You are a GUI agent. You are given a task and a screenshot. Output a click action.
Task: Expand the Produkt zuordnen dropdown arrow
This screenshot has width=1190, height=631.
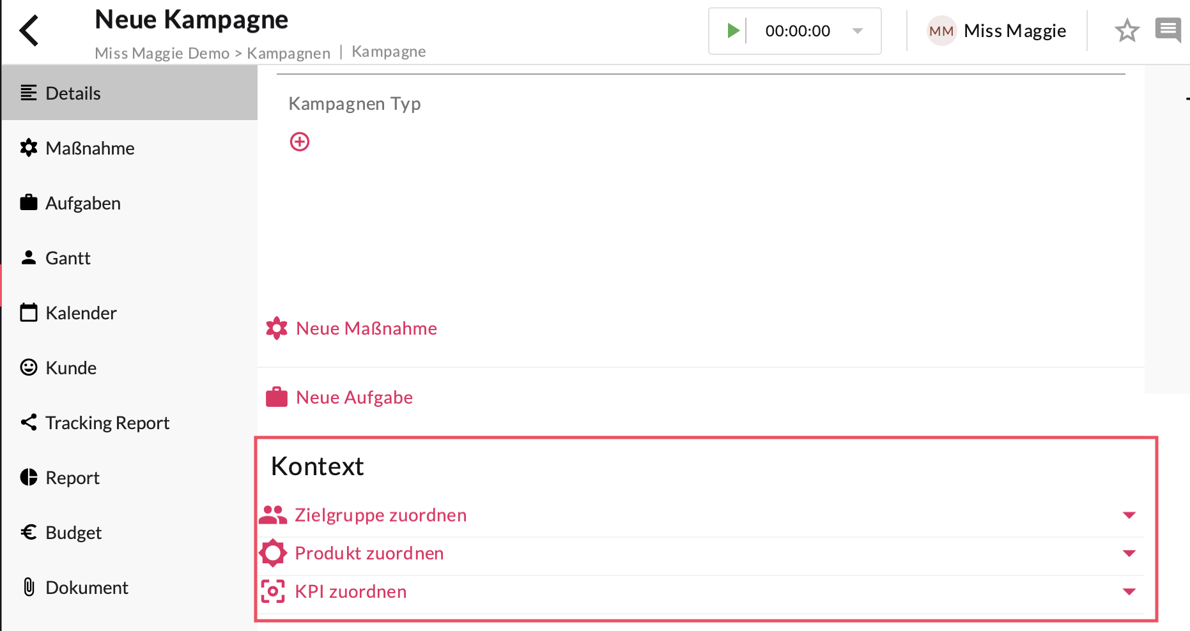click(1129, 553)
